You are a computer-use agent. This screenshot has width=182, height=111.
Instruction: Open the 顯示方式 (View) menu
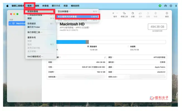(56, 6)
